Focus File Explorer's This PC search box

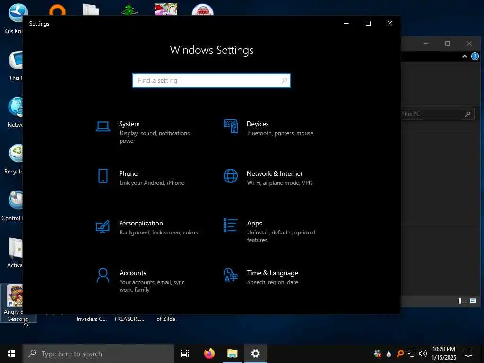(437, 114)
